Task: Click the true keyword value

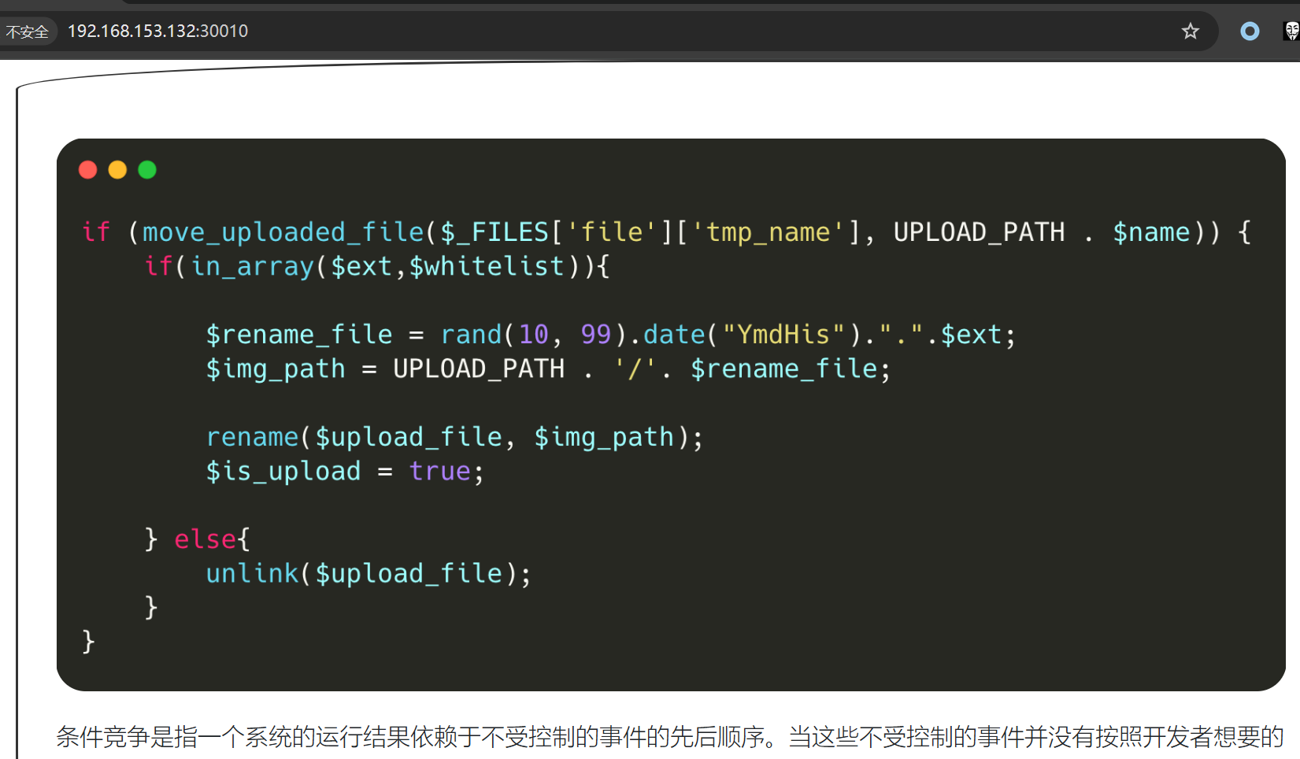Action: [440, 471]
